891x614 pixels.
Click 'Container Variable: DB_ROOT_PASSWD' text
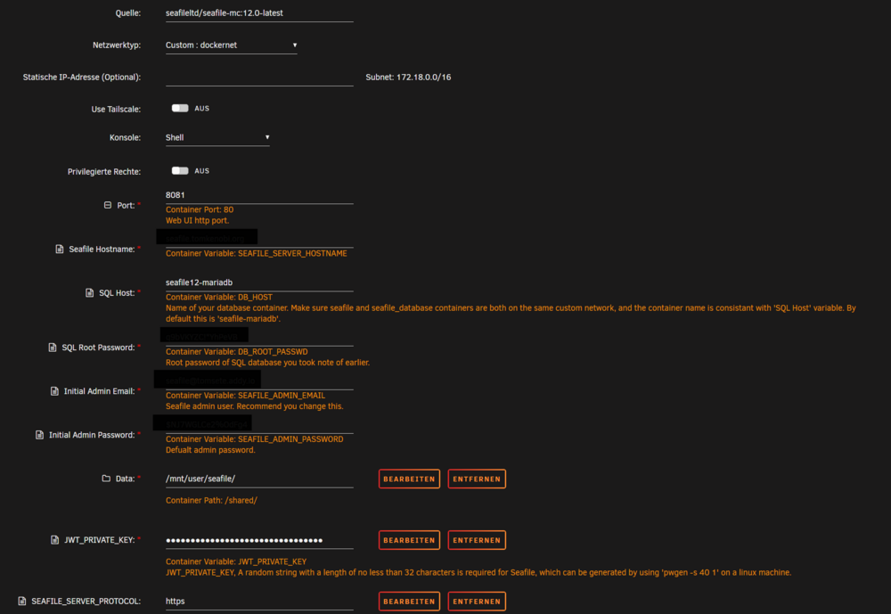point(236,352)
